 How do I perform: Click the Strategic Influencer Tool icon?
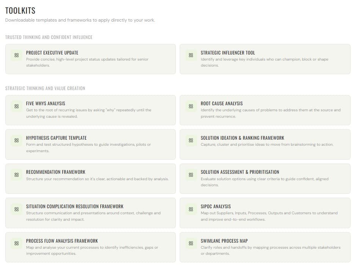coord(191,55)
